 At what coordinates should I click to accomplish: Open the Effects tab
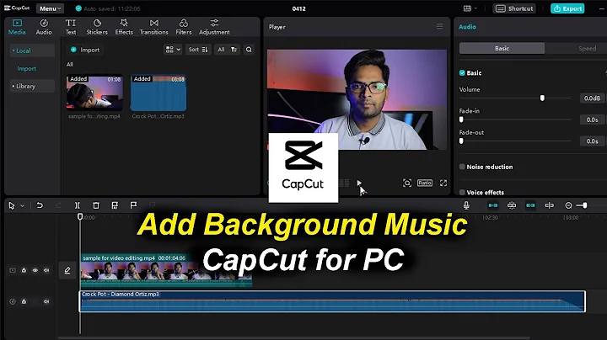(124, 27)
